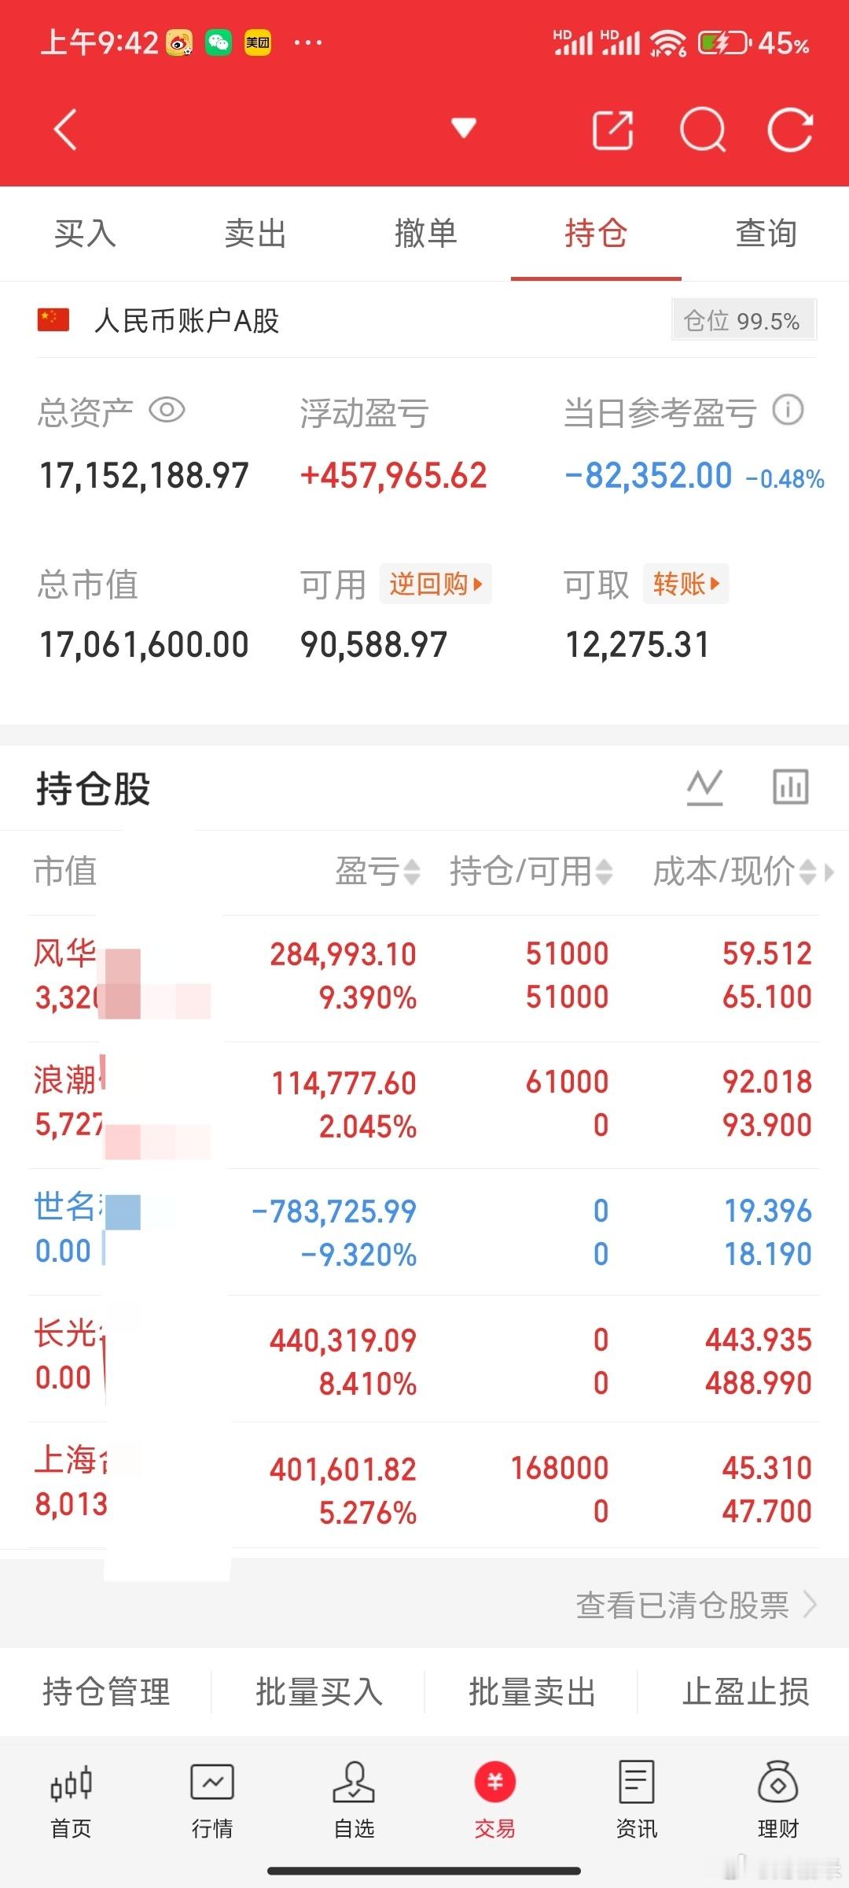Open 交易 in bottom navigation
Image resolution: width=849 pixels, height=1888 pixels.
(495, 1800)
